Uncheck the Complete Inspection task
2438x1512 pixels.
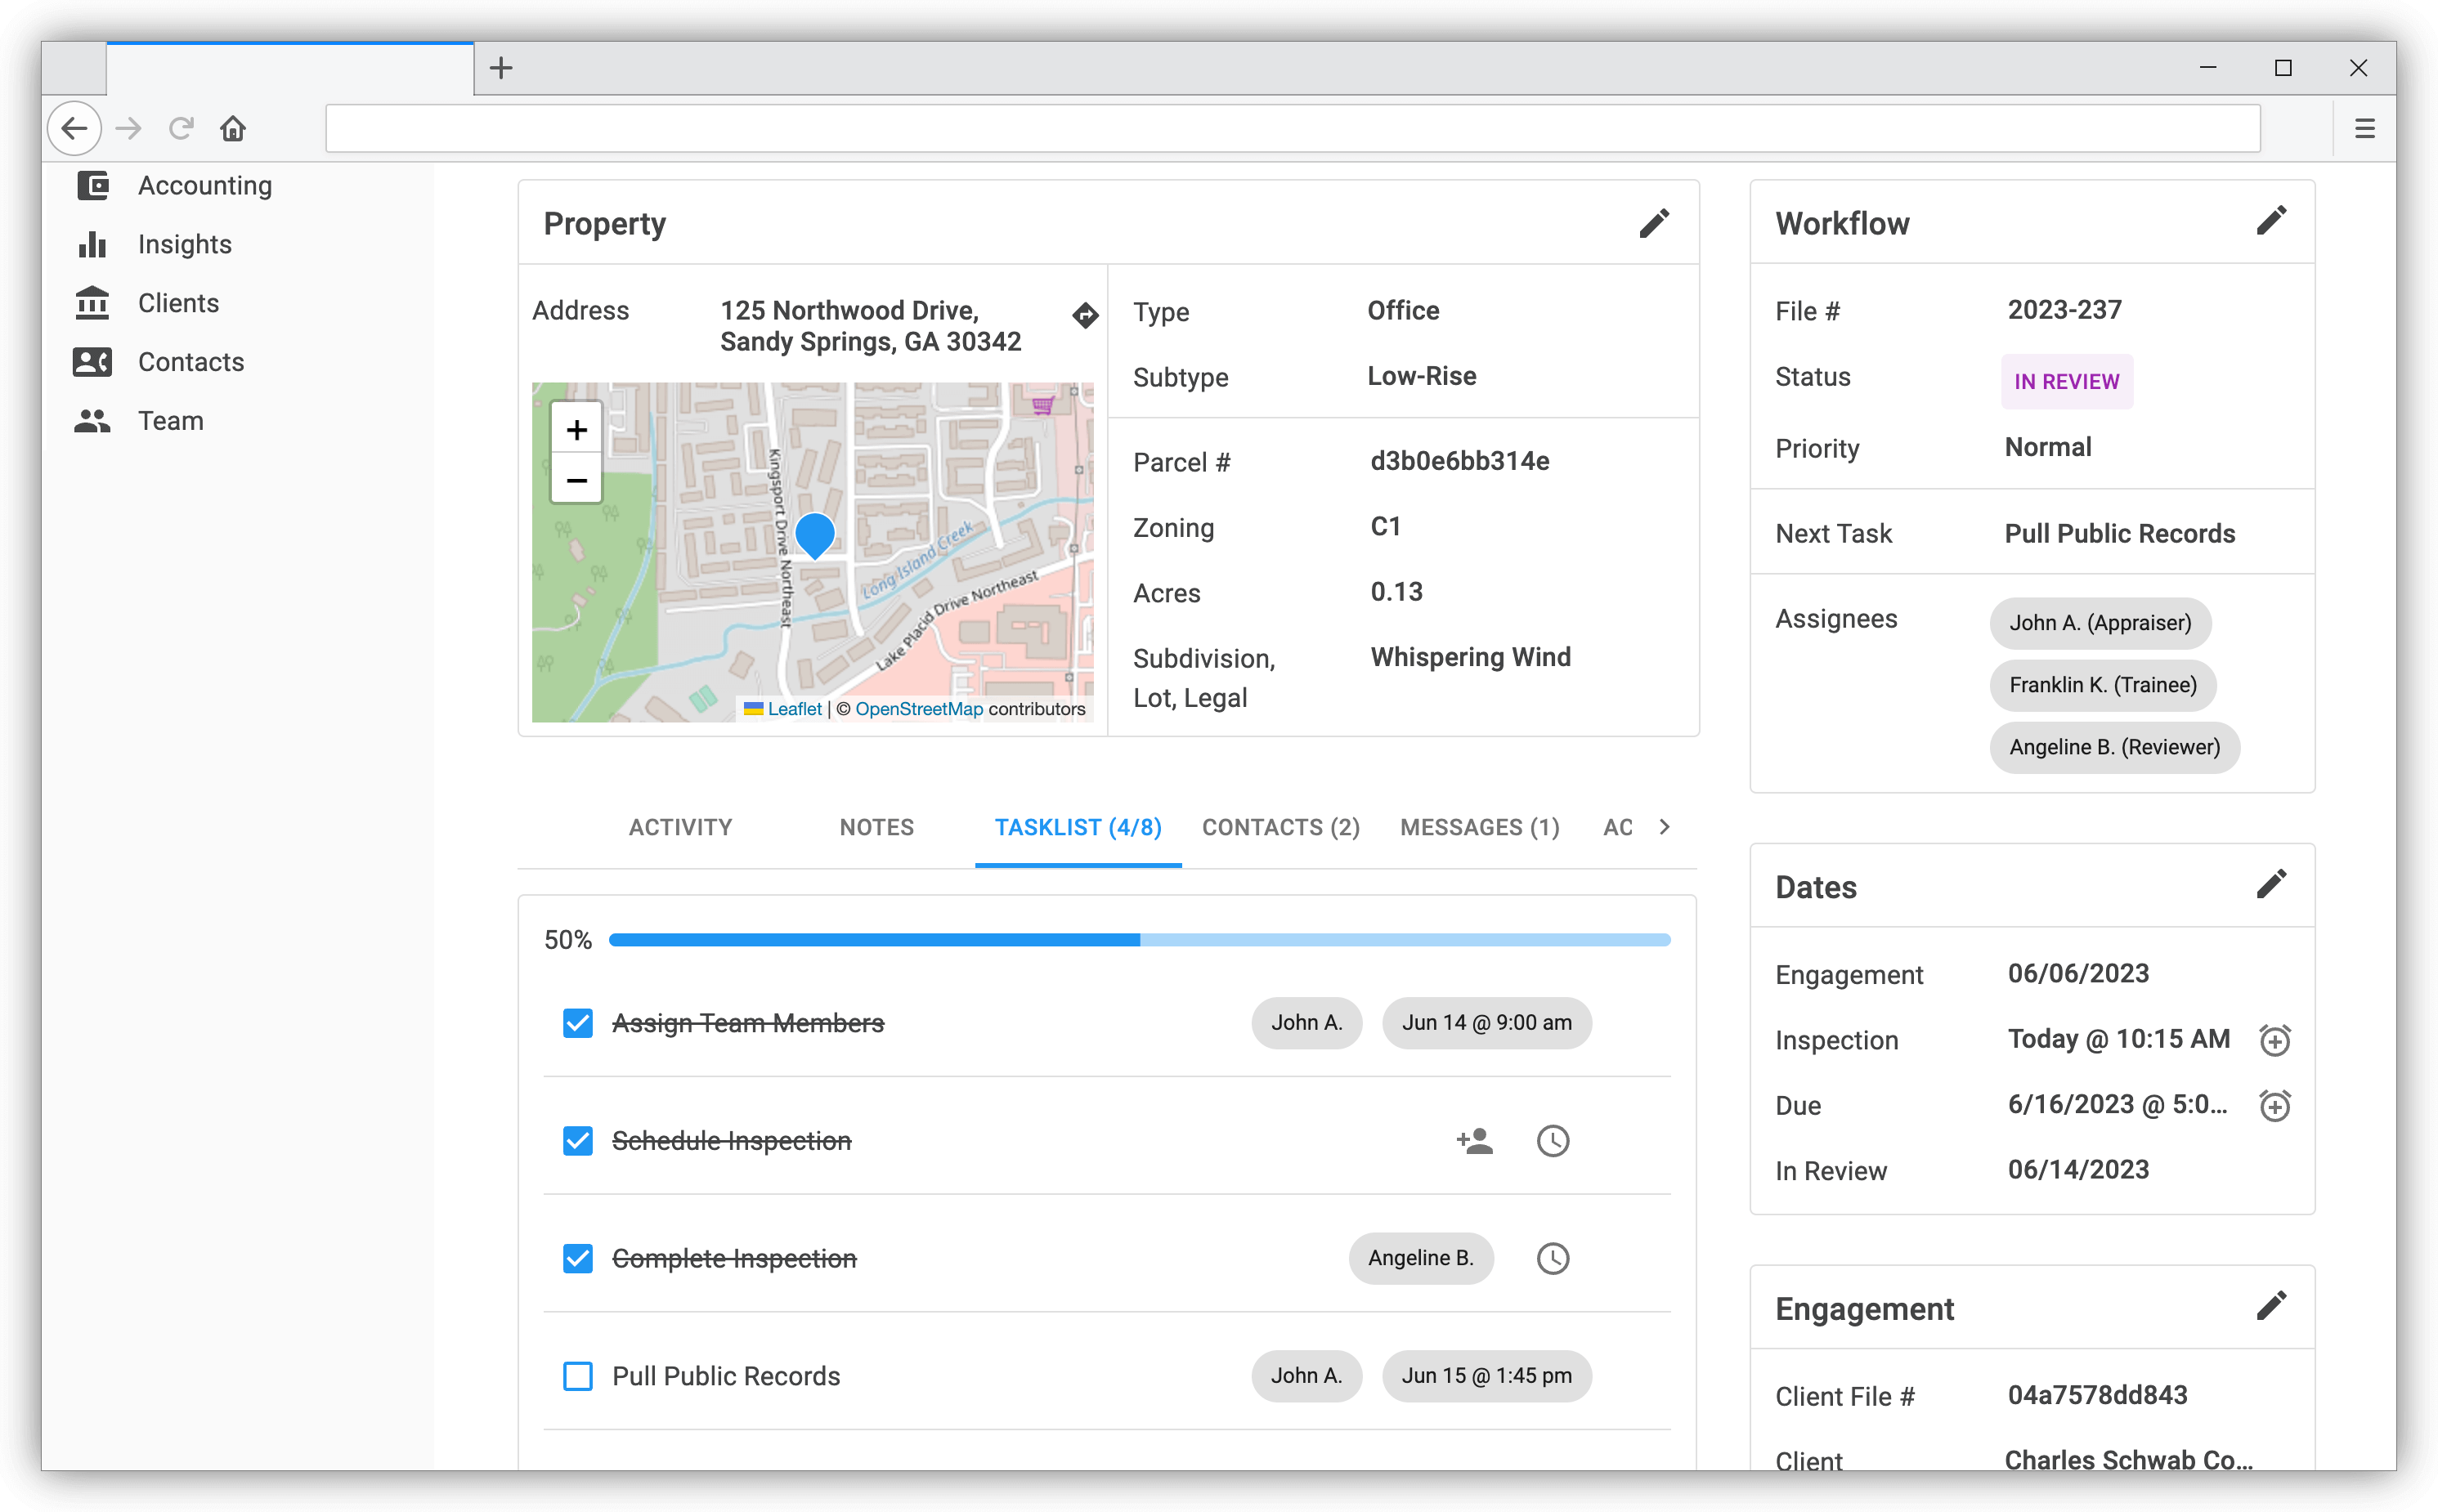(x=578, y=1258)
